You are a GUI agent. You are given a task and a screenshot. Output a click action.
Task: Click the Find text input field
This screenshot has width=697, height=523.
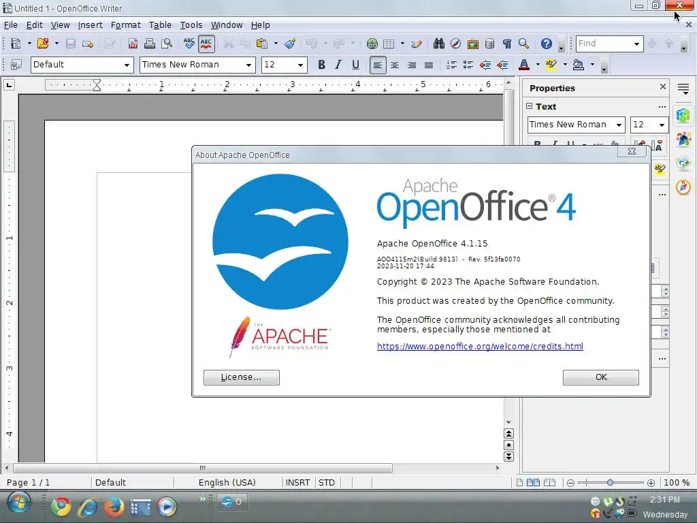click(604, 44)
